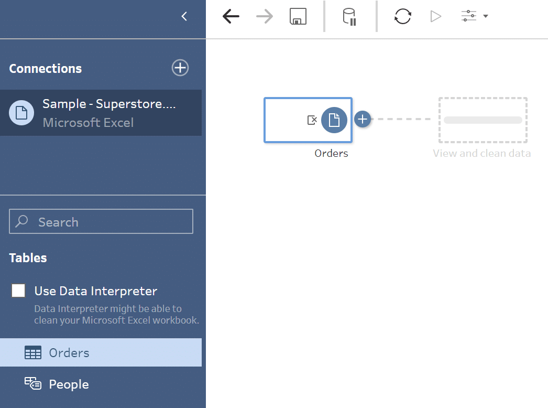Run the flow with the play icon
548x408 pixels.
tap(435, 16)
